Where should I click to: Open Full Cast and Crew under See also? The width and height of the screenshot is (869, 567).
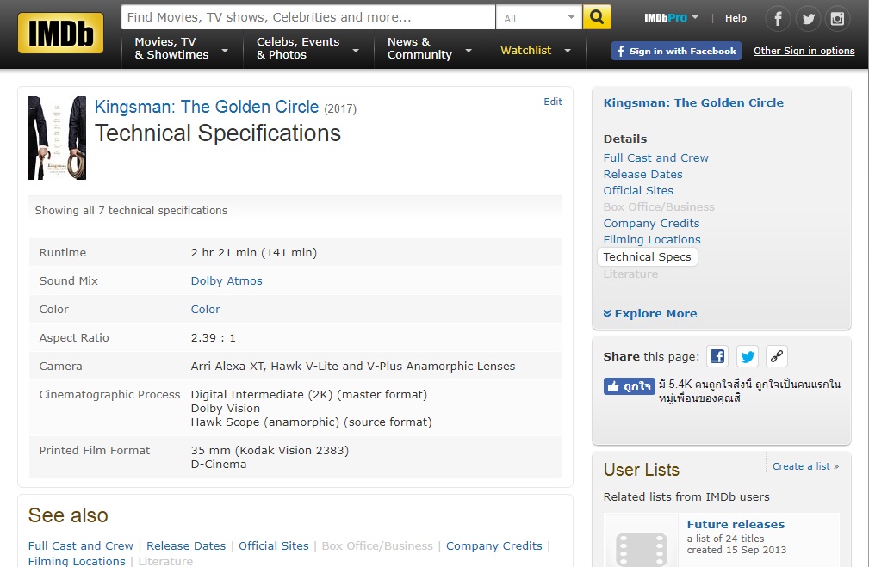click(x=81, y=546)
